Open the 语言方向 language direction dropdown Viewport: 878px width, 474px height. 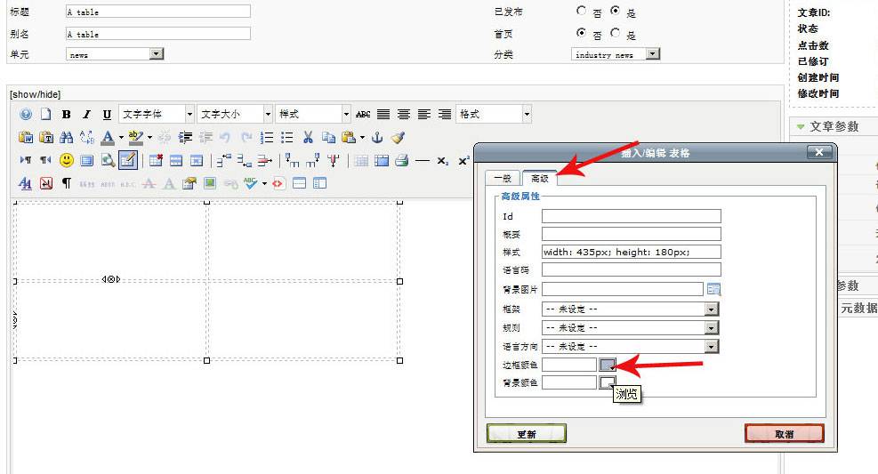click(630, 347)
